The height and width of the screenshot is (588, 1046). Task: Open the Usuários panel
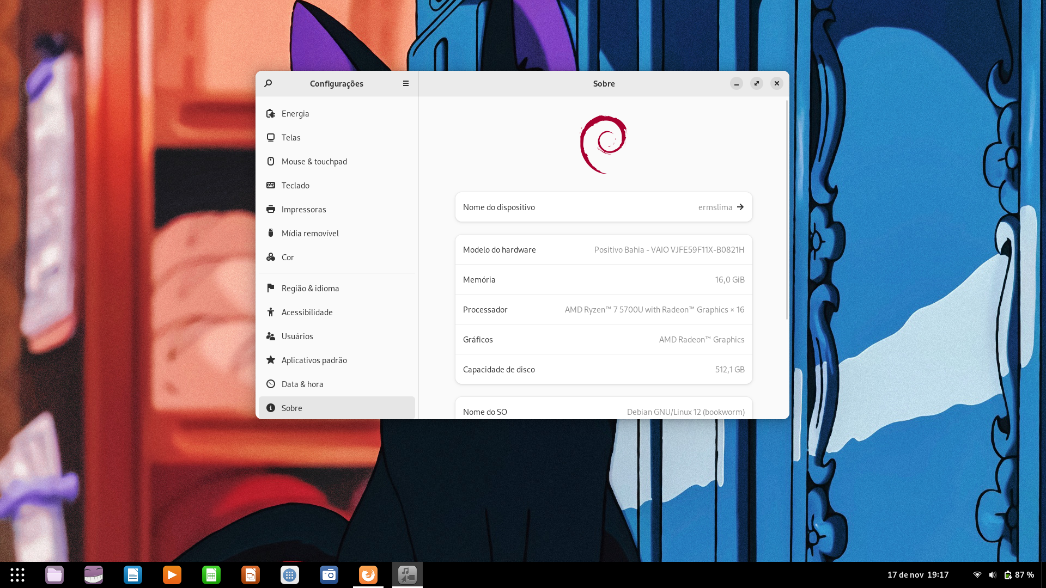point(337,336)
